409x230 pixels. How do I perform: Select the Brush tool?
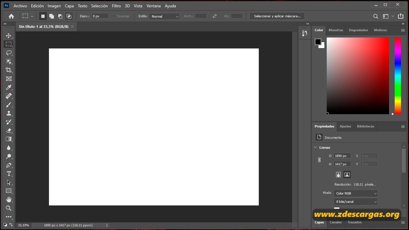coord(9,105)
